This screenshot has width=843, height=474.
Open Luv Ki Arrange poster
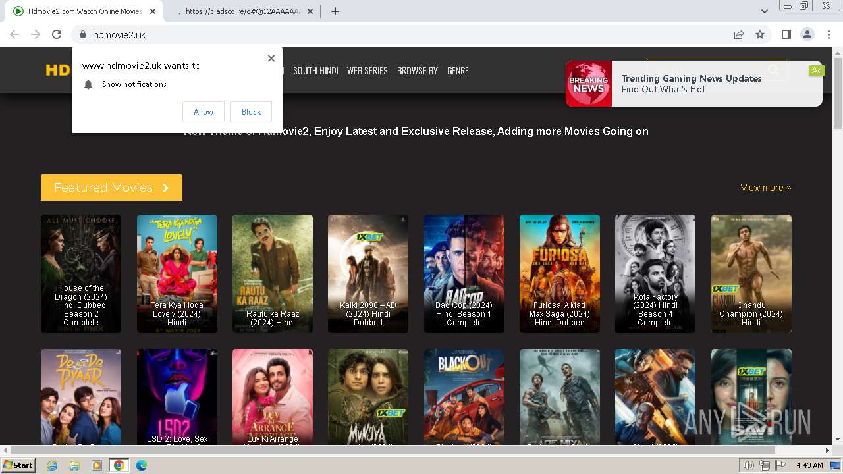pos(273,397)
